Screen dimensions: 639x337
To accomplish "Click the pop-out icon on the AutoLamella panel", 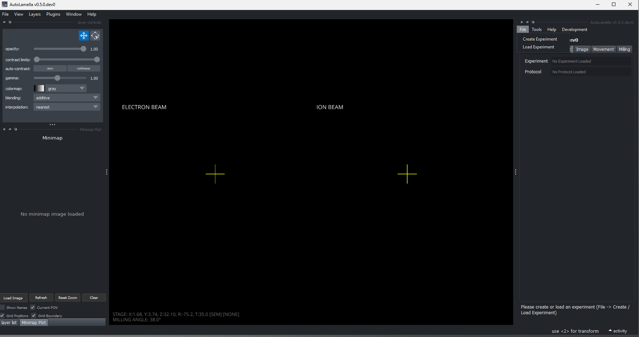I will [x=533, y=22].
